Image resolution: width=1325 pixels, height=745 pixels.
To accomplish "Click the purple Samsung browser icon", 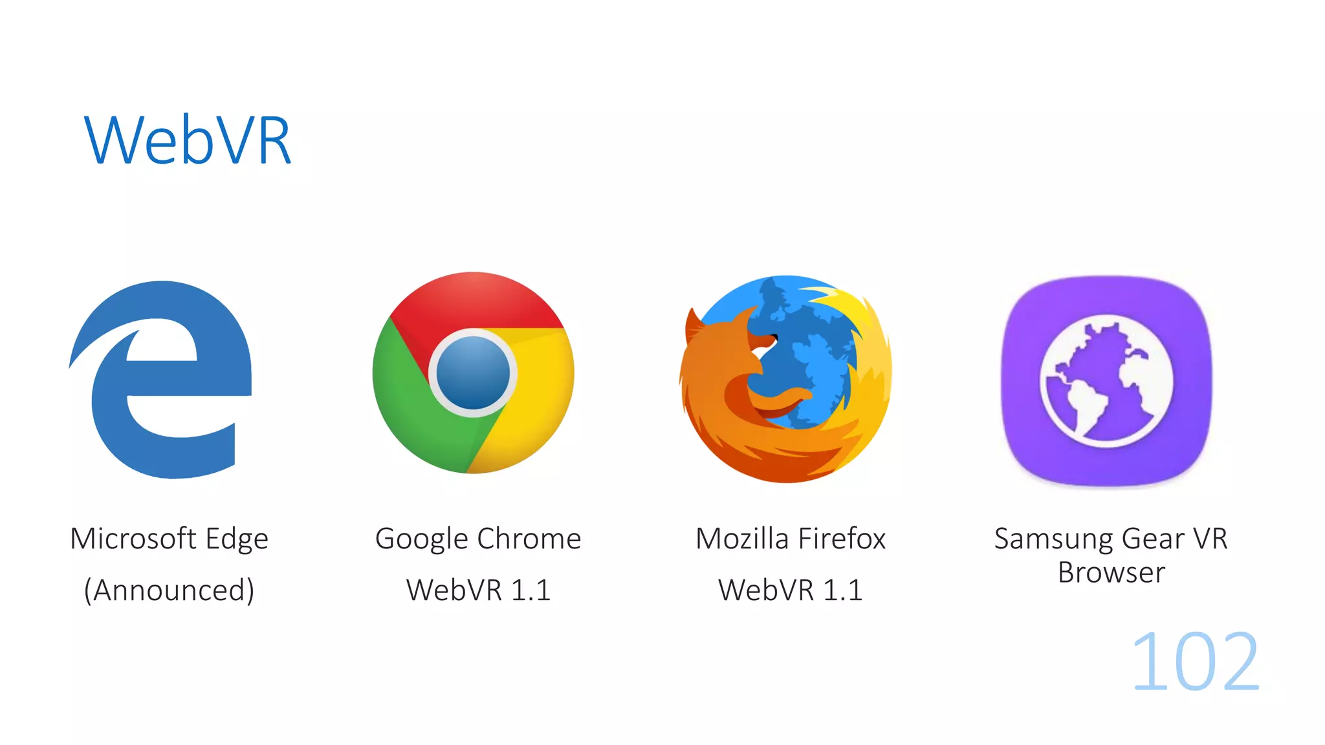I will [1107, 381].
